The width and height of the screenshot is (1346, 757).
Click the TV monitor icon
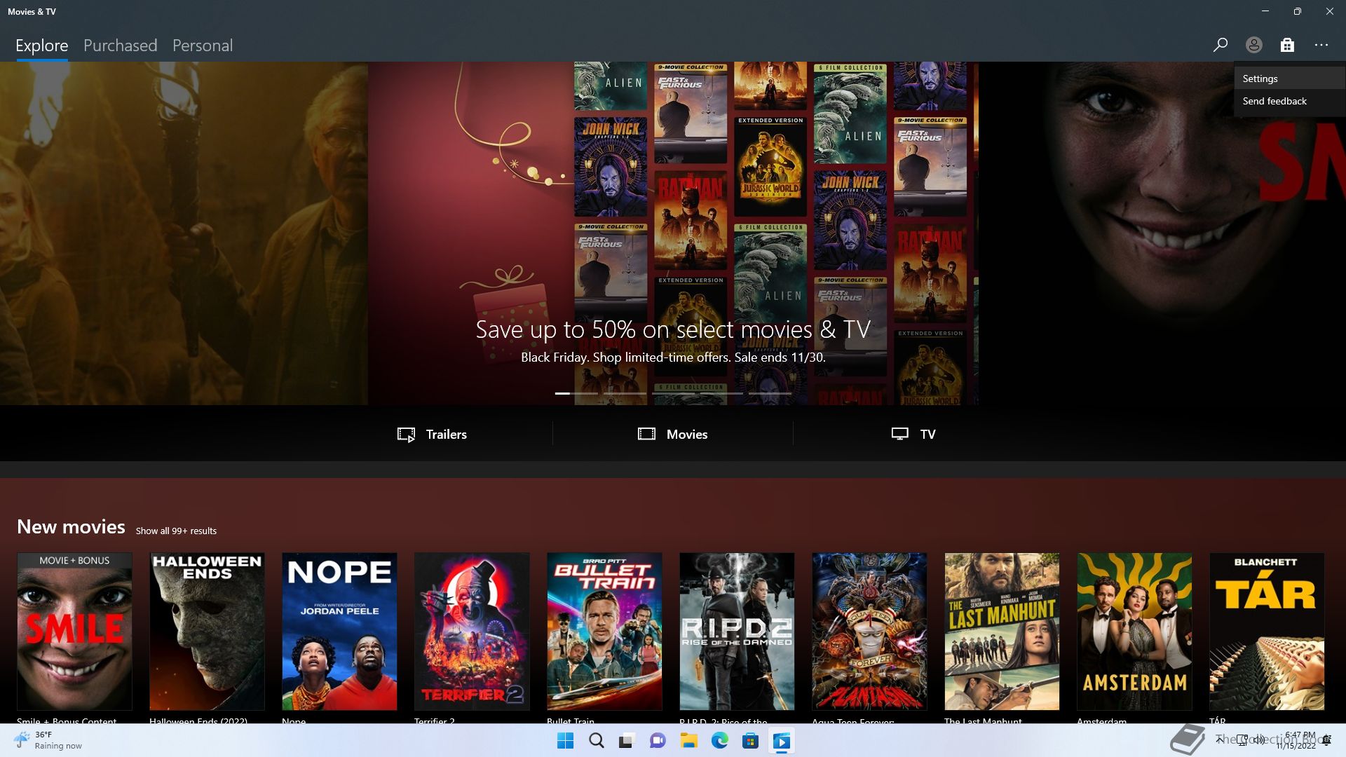tap(899, 434)
